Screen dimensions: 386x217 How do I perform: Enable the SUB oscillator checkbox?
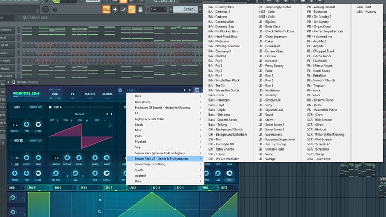pyautogui.click(x=11, y=107)
